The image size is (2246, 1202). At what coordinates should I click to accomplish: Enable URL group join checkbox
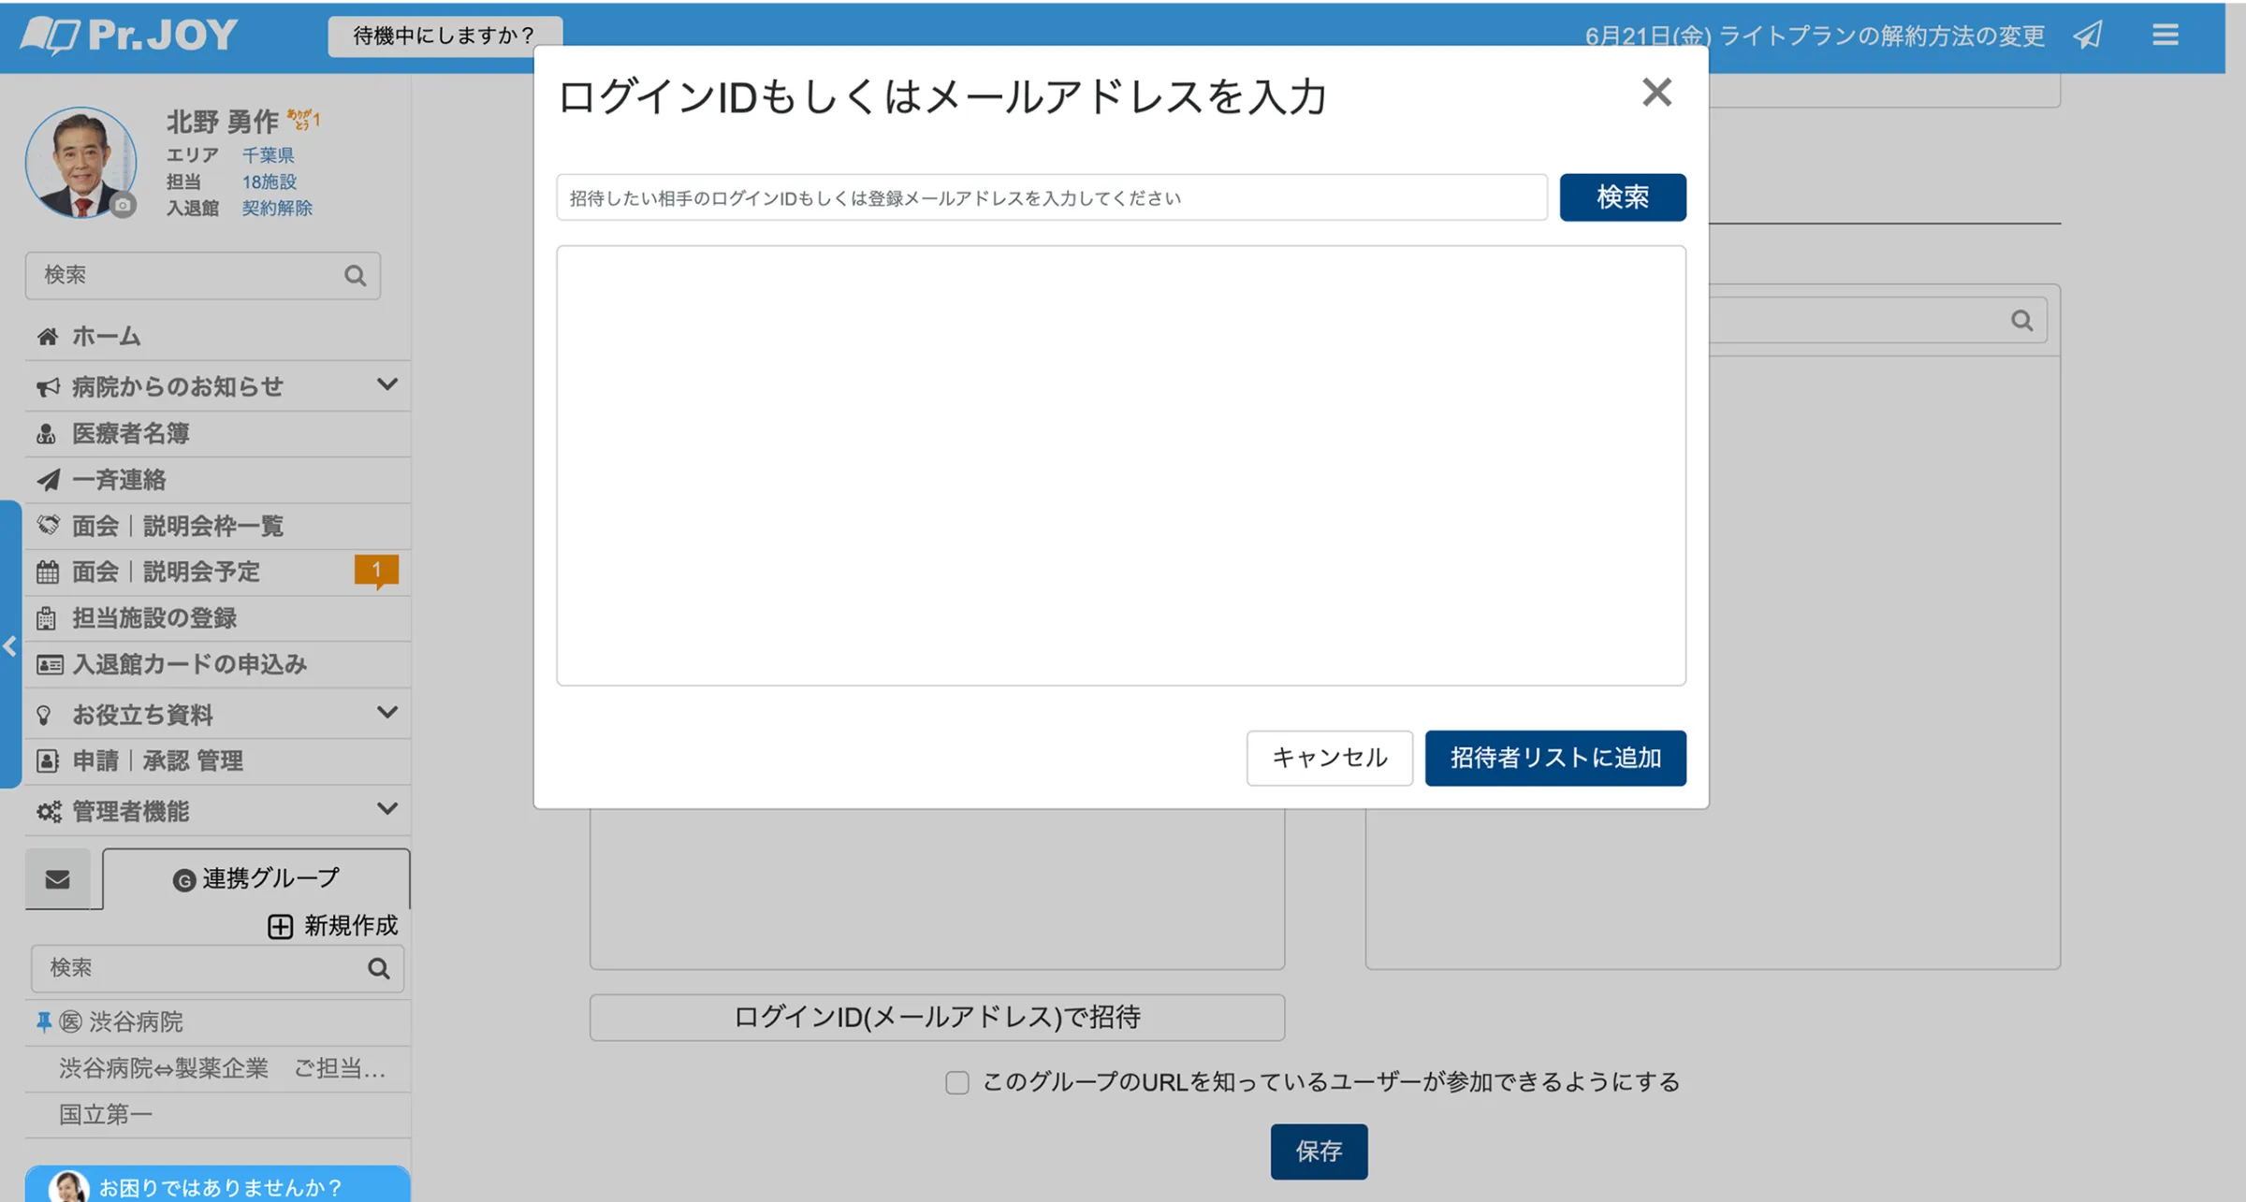956,1082
